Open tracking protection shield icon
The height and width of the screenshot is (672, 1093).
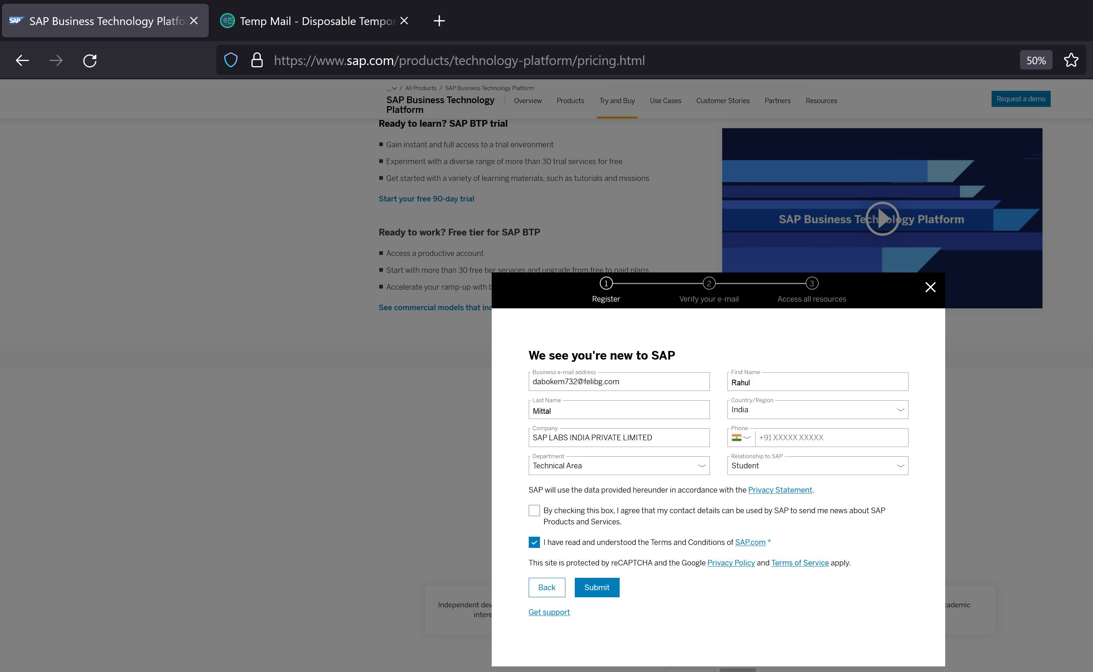(230, 61)
